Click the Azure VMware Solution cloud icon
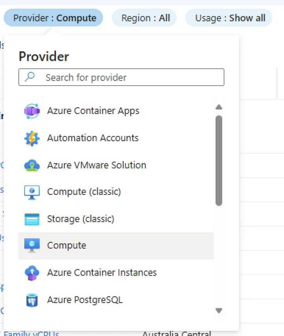Screen dimensions: 284x336 coord(32,165)
